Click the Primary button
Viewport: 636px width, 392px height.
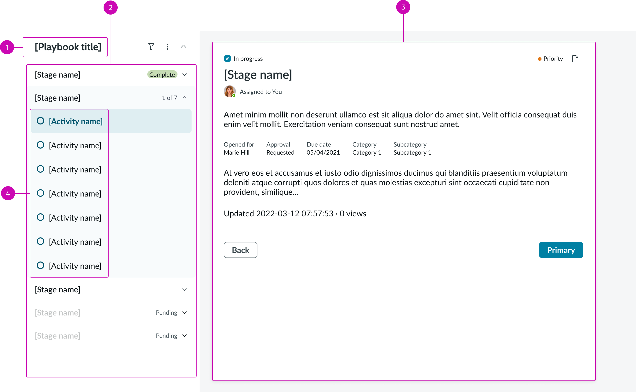tap(561, 250)
